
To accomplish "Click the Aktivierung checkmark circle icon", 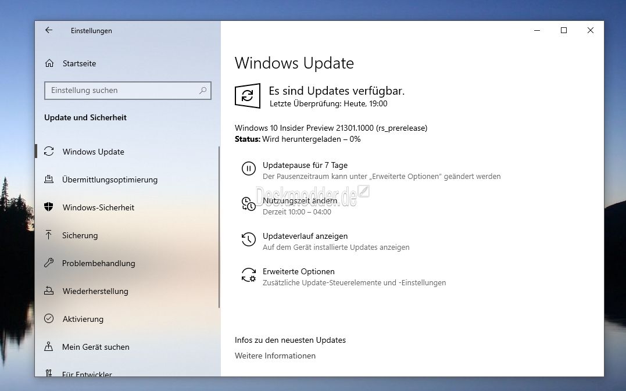I will [x=49, y=318].
